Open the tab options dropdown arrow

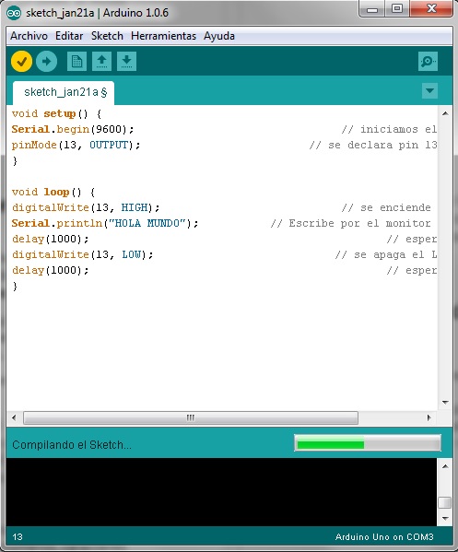(429, 91)
